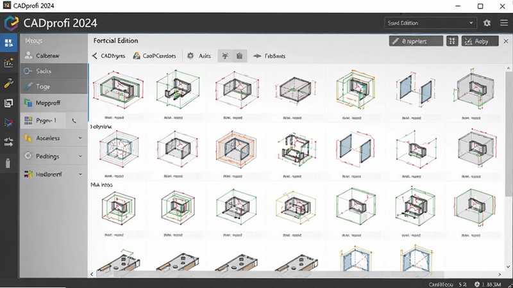Select Toge in the left panel
The width and height of the screenshot is (513, 288).
[54, 86]
